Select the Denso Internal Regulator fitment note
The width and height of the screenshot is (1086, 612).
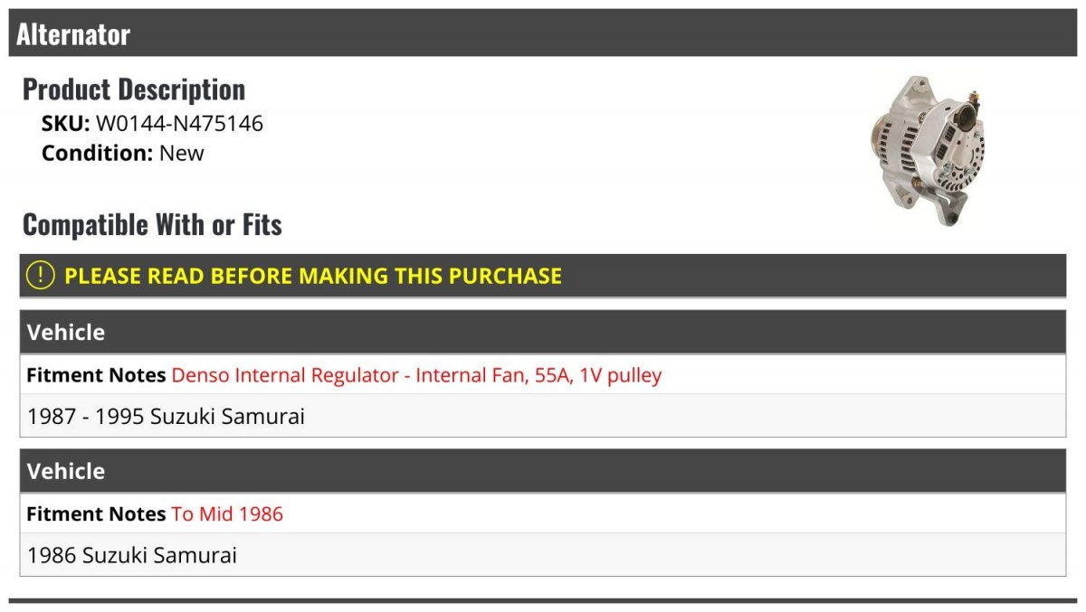[416, 374]
